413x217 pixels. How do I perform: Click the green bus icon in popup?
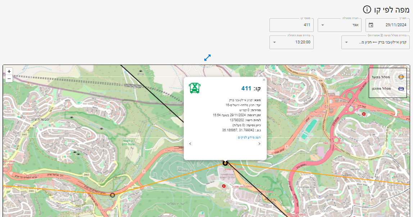point(195,88)
